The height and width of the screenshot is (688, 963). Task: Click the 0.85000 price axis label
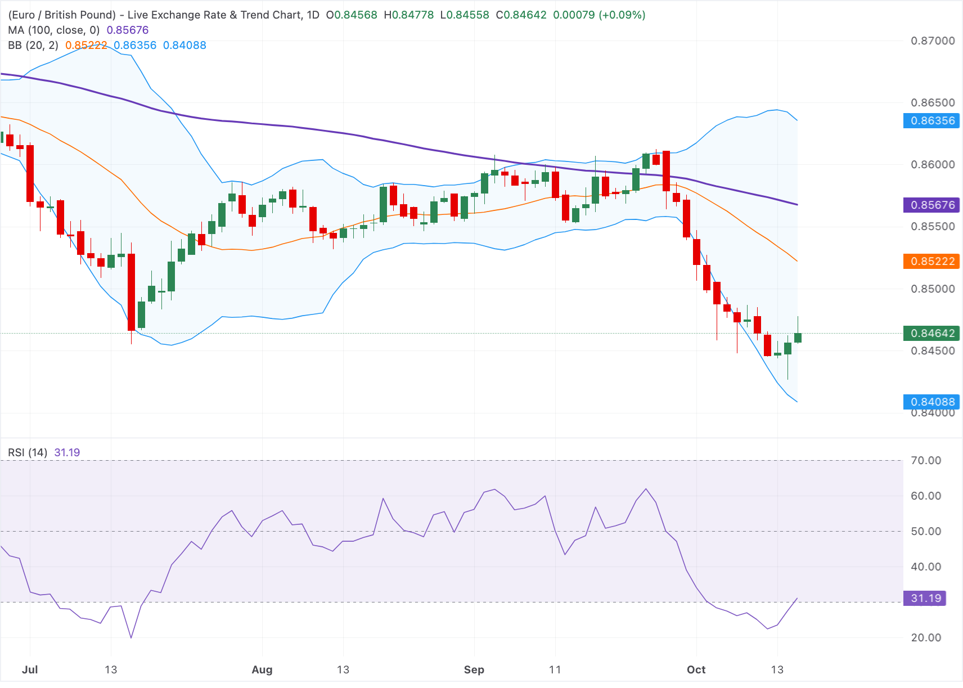click(x=933, y=289)
